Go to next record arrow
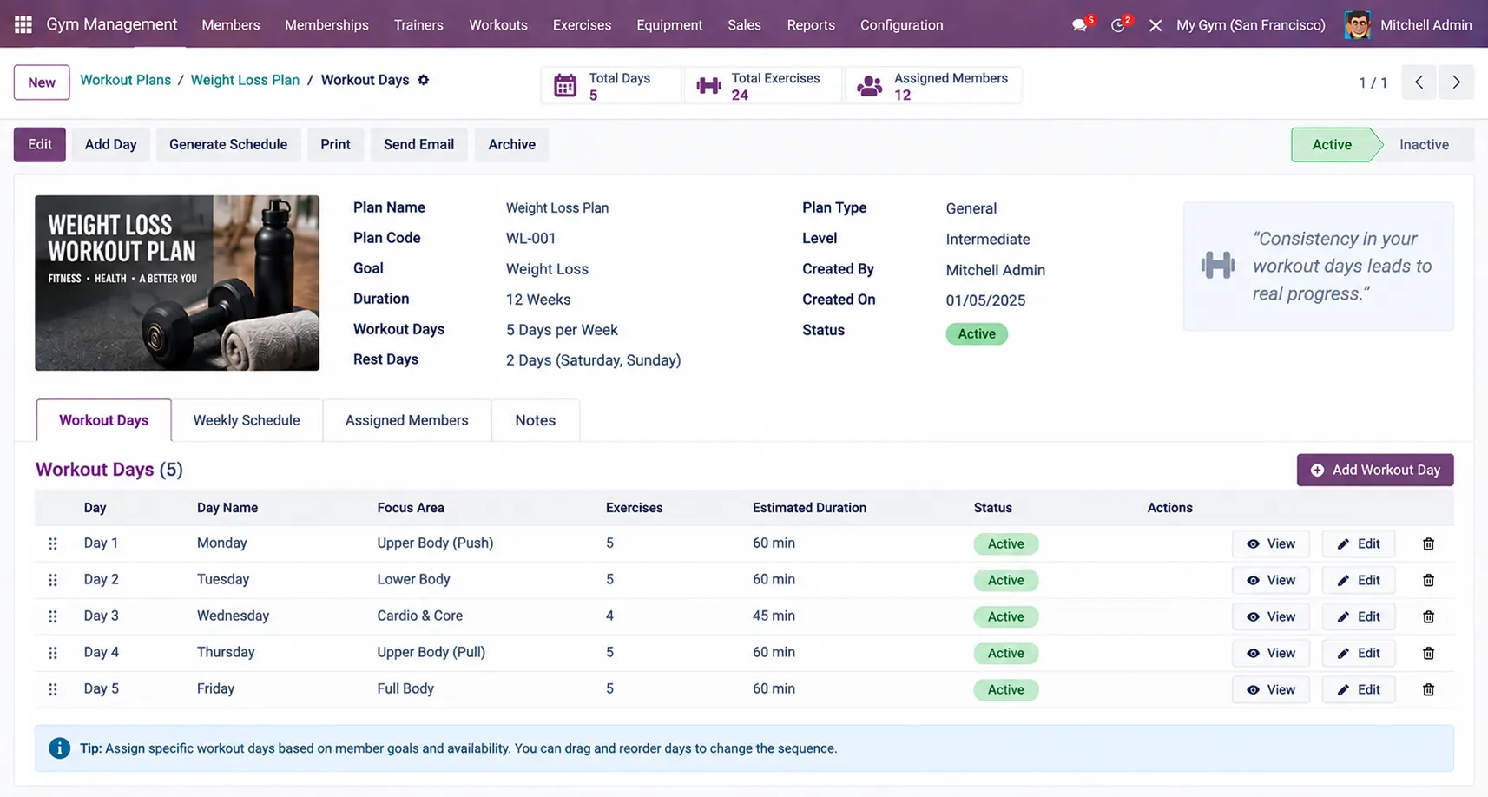 tap(1456, 82)
